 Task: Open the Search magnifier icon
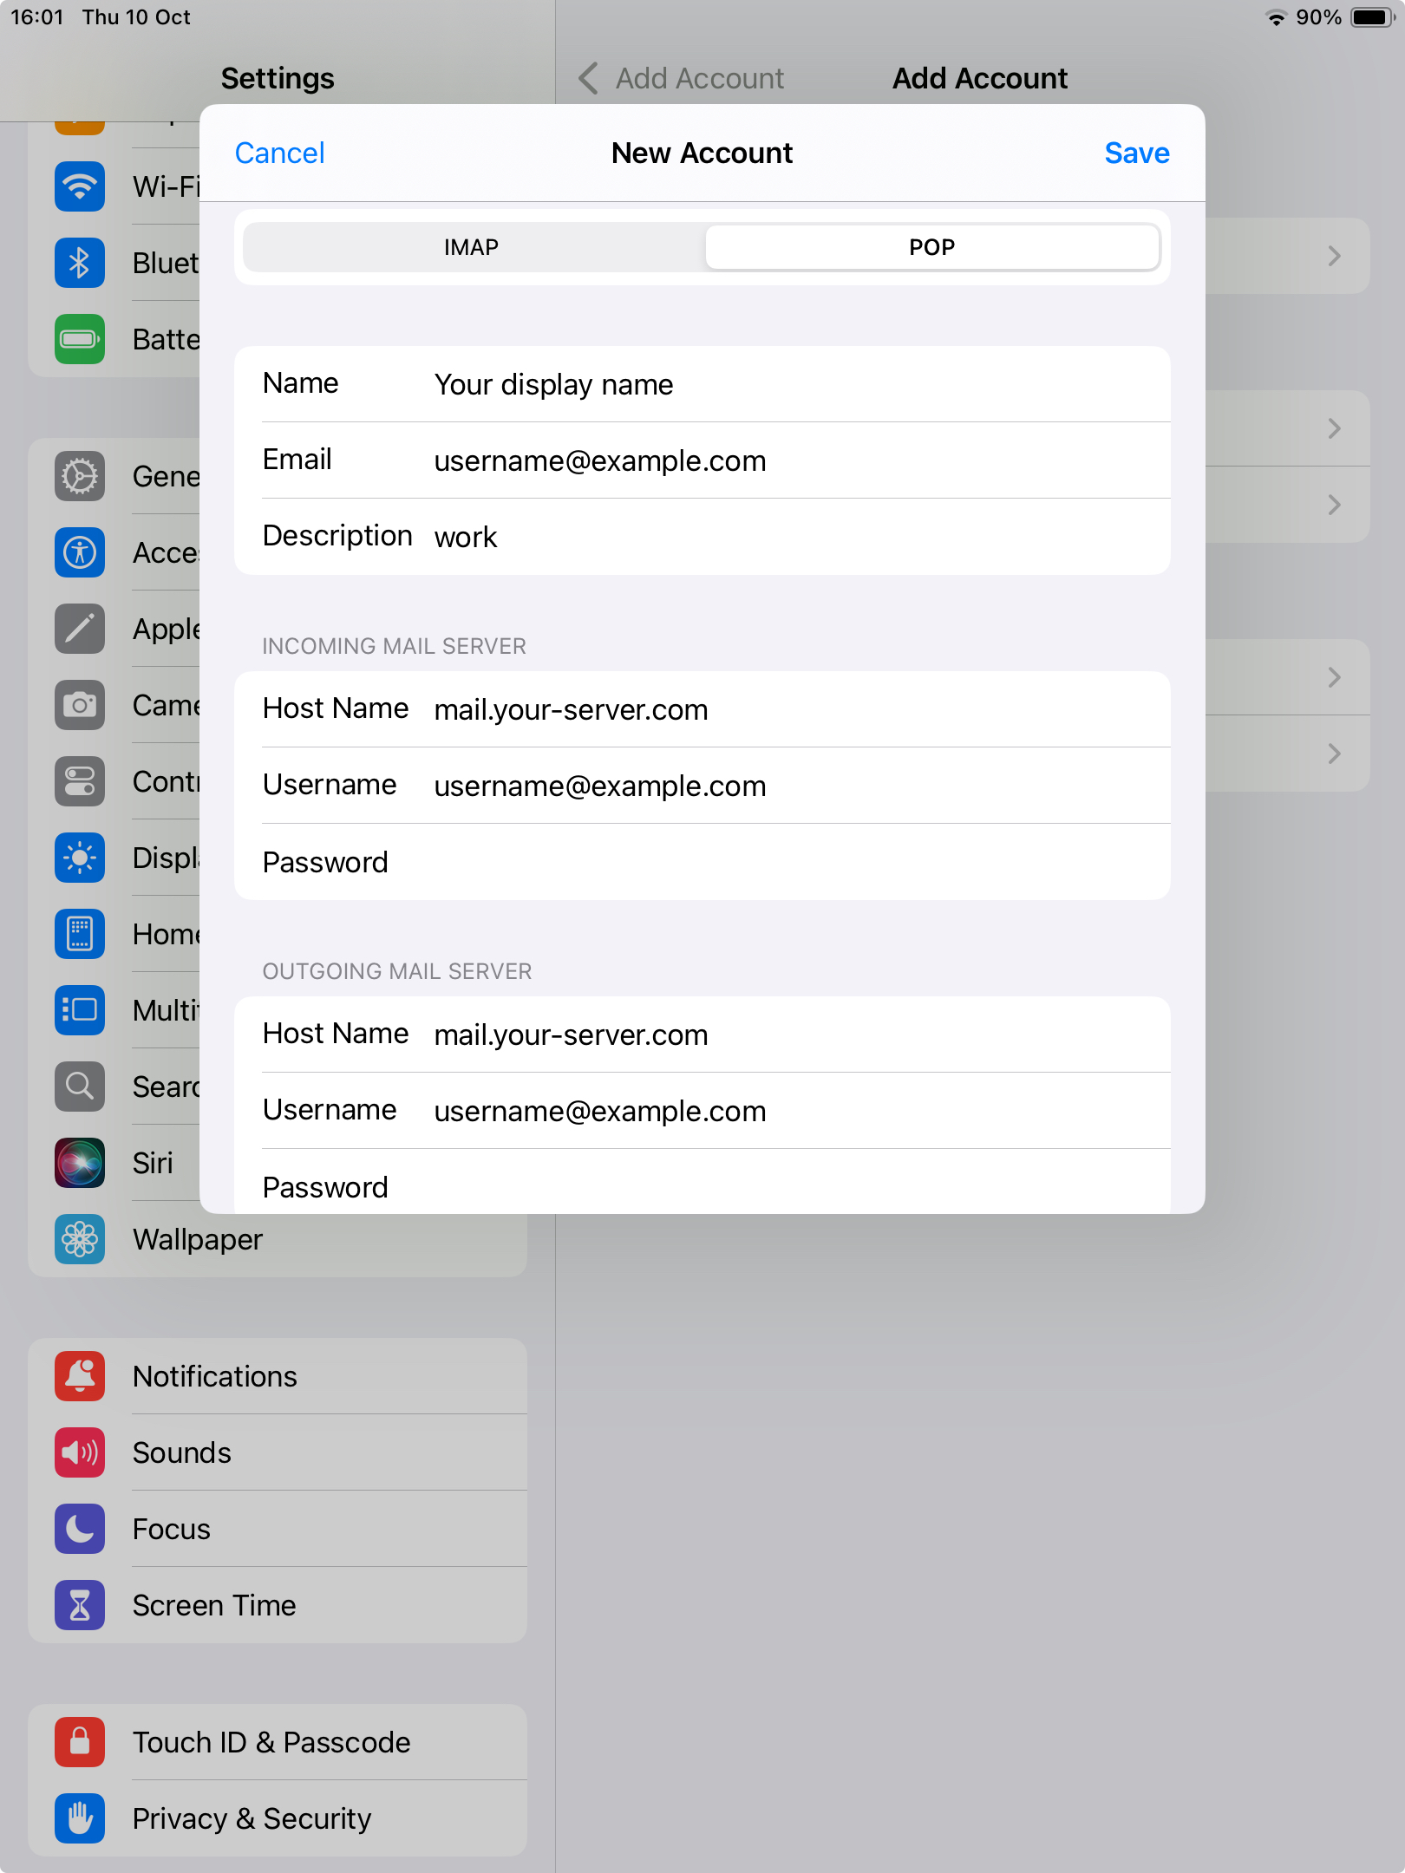[80, 1087]
